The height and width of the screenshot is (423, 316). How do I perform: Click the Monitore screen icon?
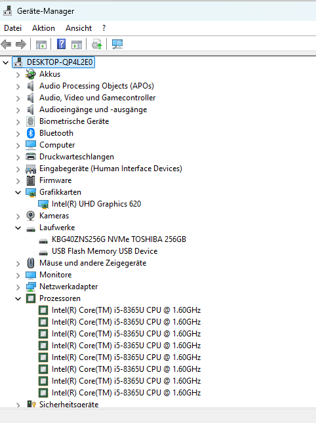click(x=31, y=275)
